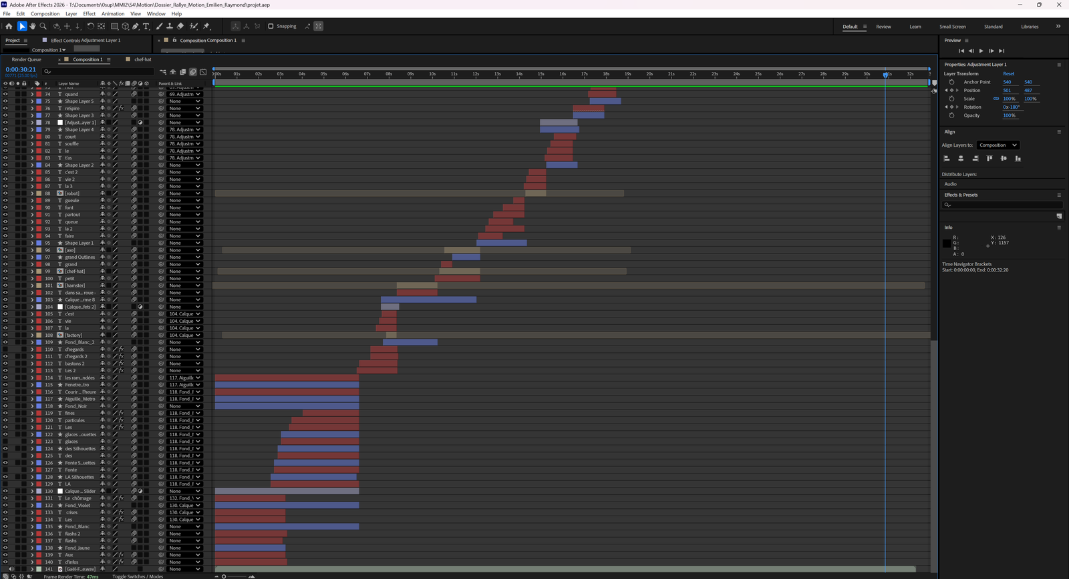This screenshot has width=1069, height=579.
Task: Select the Clone Stamp tool
Action: click(170, 27)
